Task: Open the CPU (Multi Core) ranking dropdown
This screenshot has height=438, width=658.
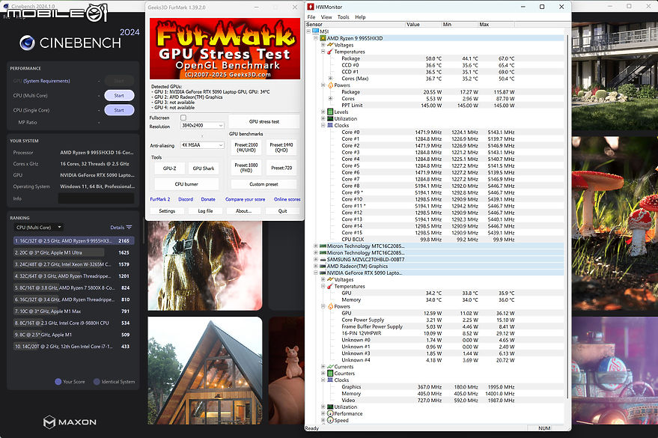Action: [x=39, y=228]
